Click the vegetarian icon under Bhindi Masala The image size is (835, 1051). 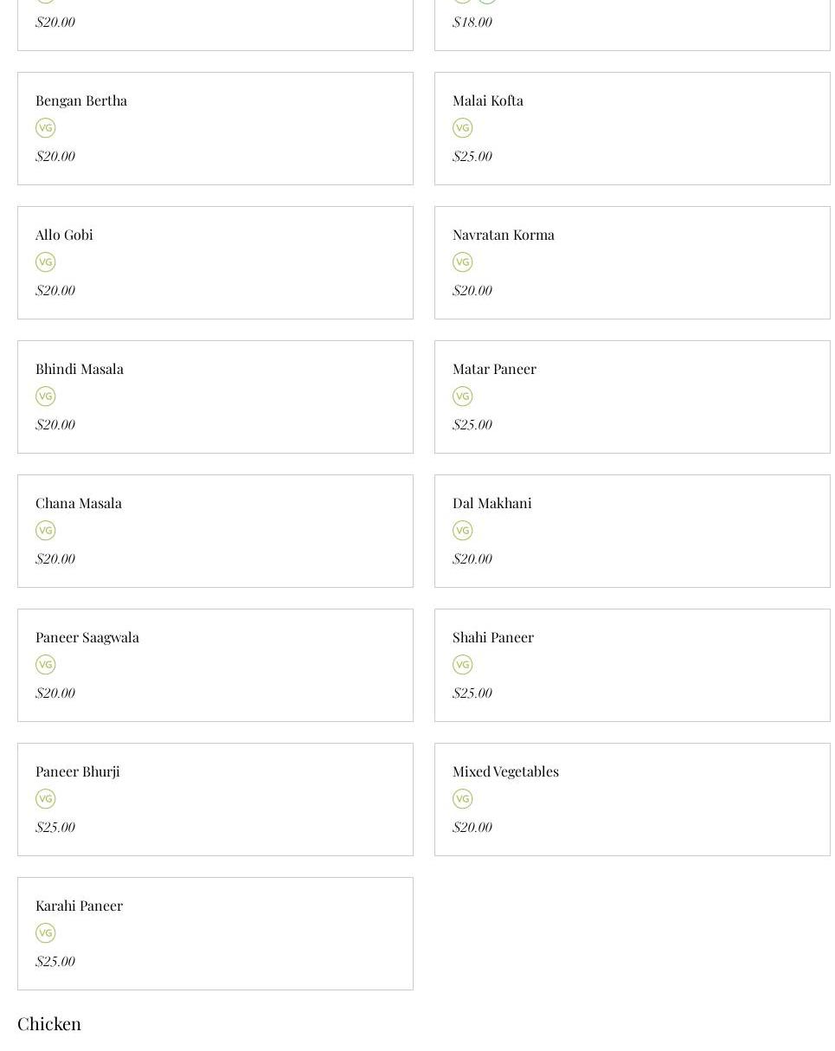pos(45,397)
